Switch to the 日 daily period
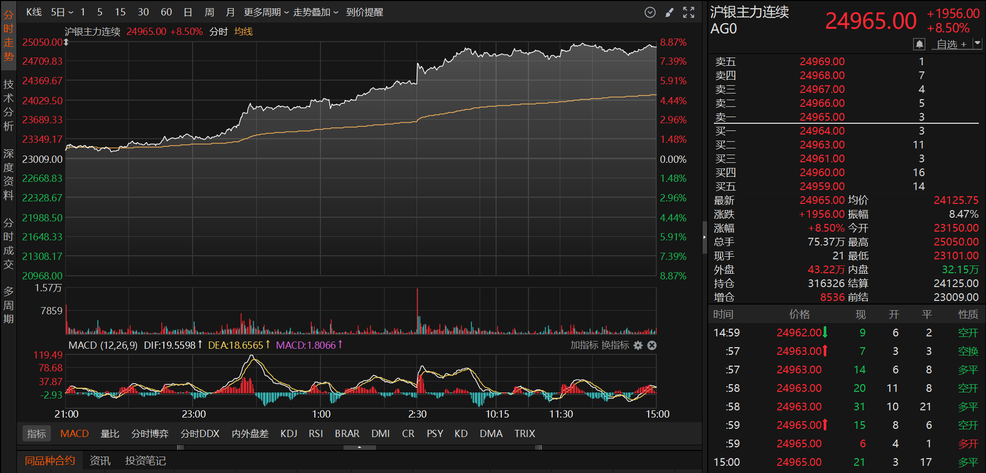This screenshot has width=986, height=473. tap(188, 12)
